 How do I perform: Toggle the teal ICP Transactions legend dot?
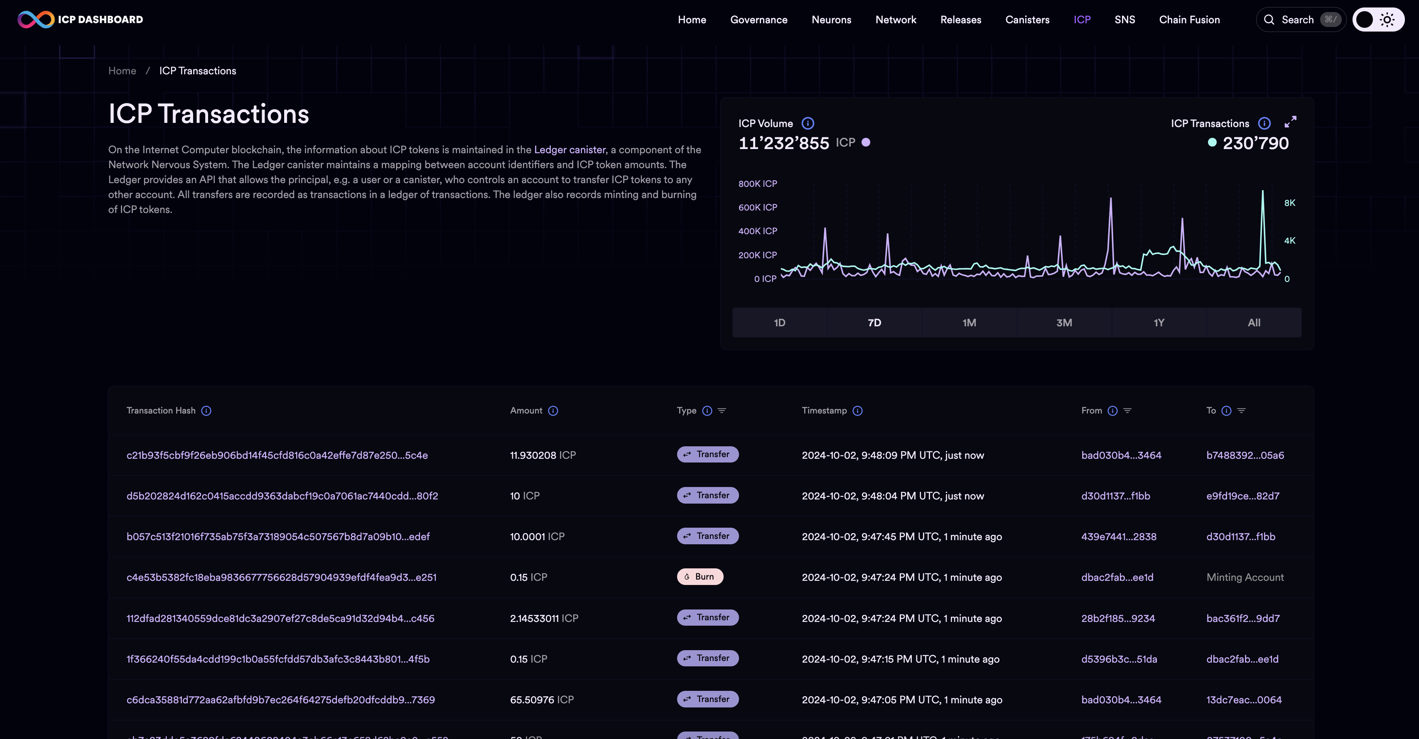(x=1212, y=143)
